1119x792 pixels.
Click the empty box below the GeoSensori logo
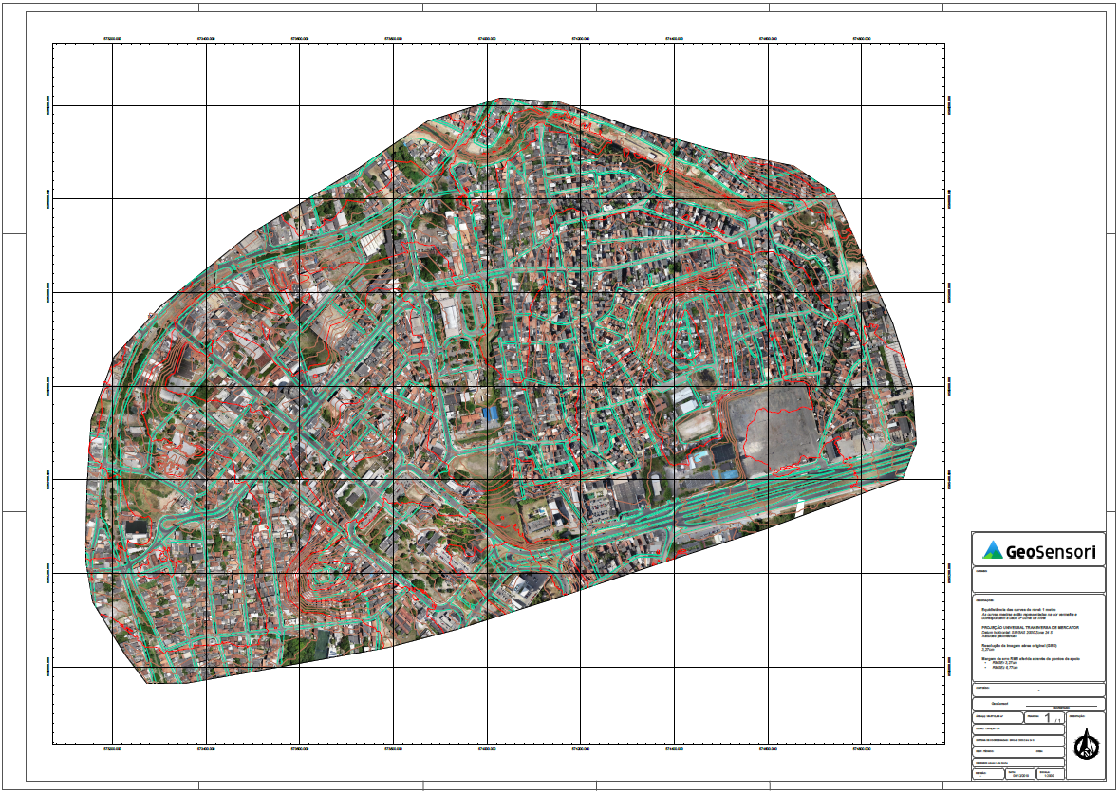(x=1038, y=579)
